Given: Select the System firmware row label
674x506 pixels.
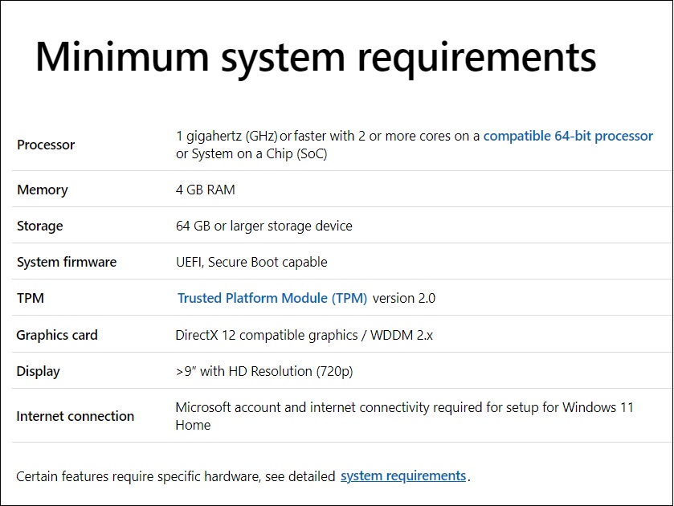Looking at the screenshot, I should (x=67, y=263).
